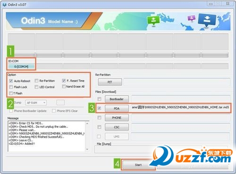
Task: Click the CSC file button
Action: click(x=117, y=127)
